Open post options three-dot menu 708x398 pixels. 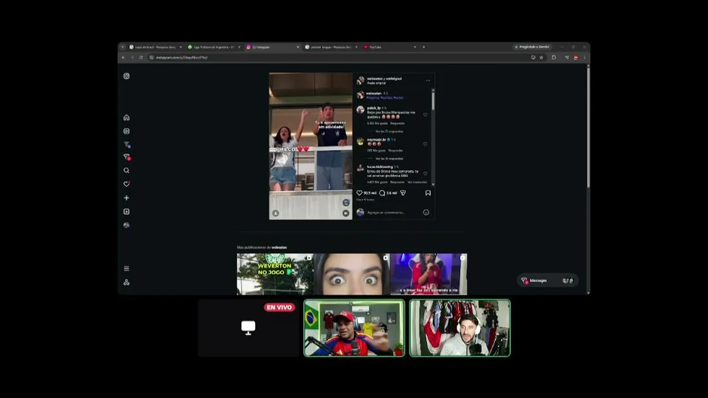(x=428, y=81)
